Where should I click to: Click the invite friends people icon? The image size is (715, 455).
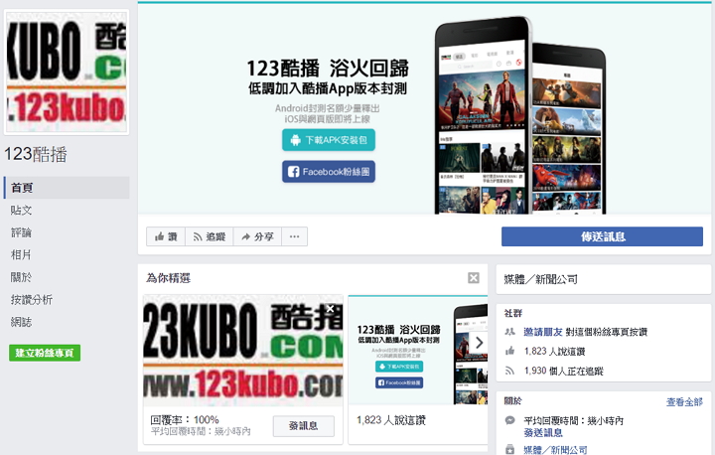509,332
